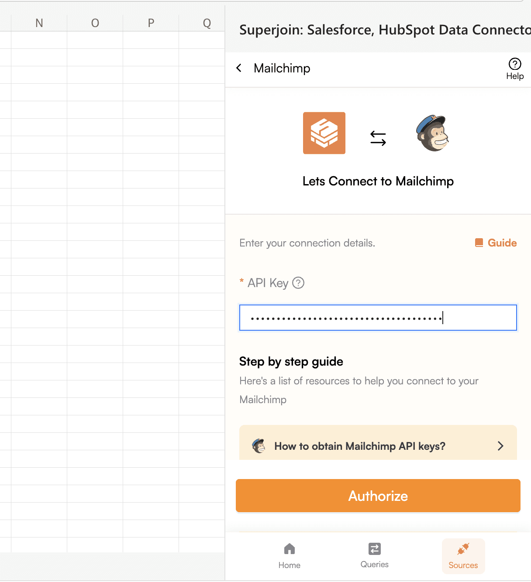
Task: Click the small Mailchimp icon in guide row
Action: point(259,446)
